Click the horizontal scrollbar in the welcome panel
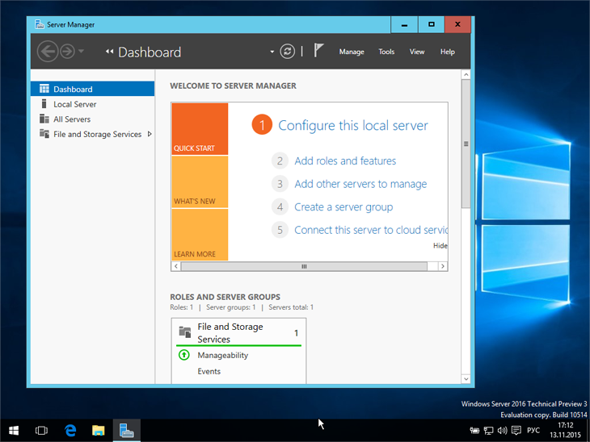Viewport: 590px width, 442px height. (x=305, y=266)
